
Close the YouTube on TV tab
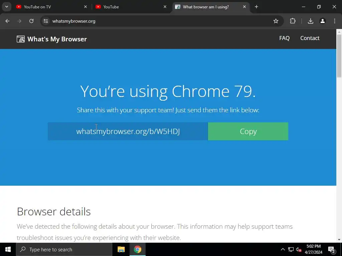point(85,7)
